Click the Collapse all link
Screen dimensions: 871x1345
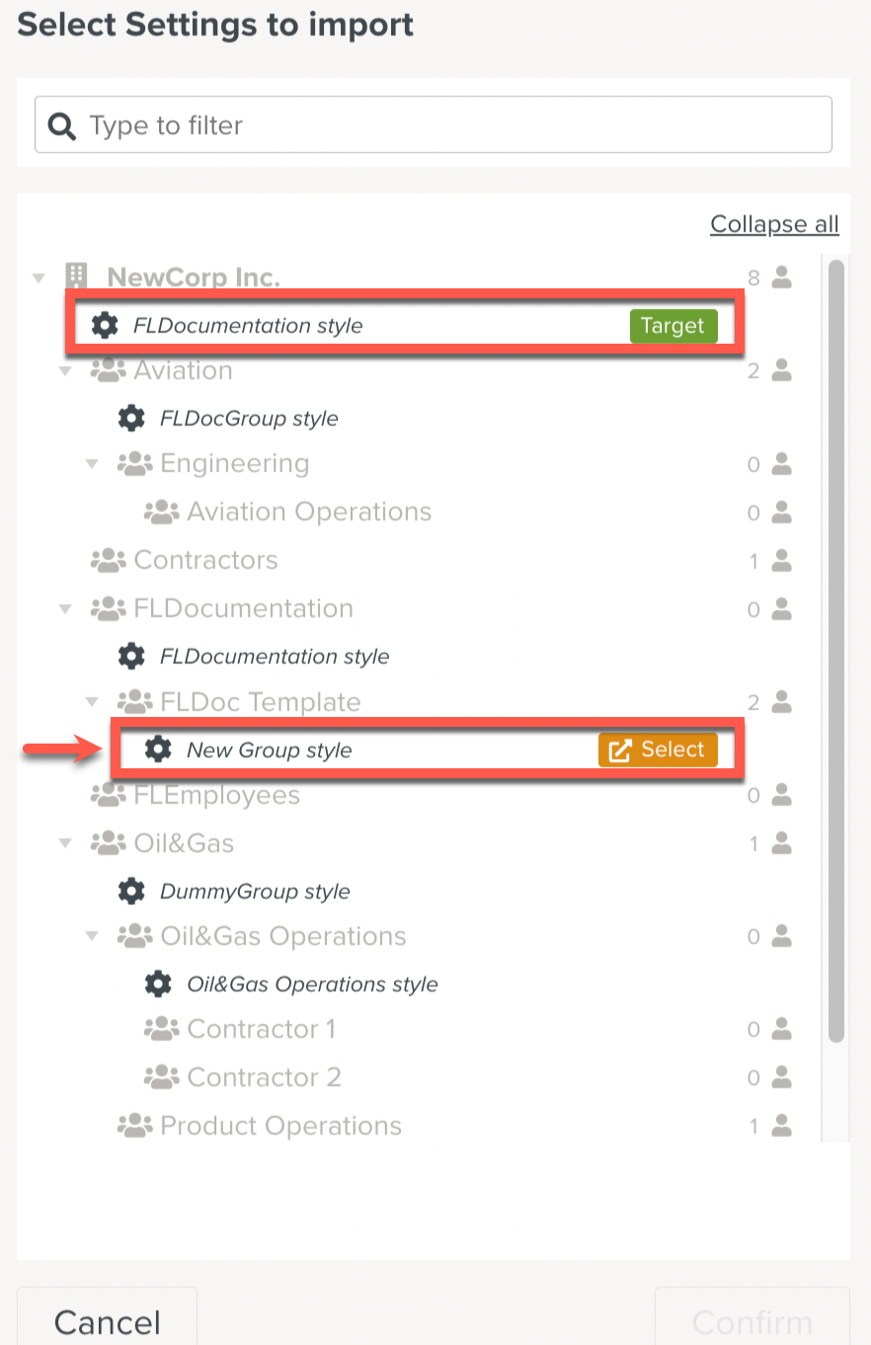point(774,224)
